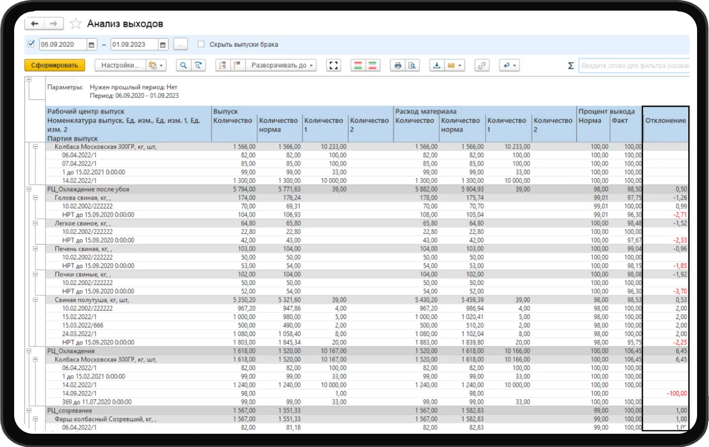Collapse the Свиная полутуша tree node
The height and width of the screenshot is (447, 709).
pyautogui.click(x=35, y=300)
